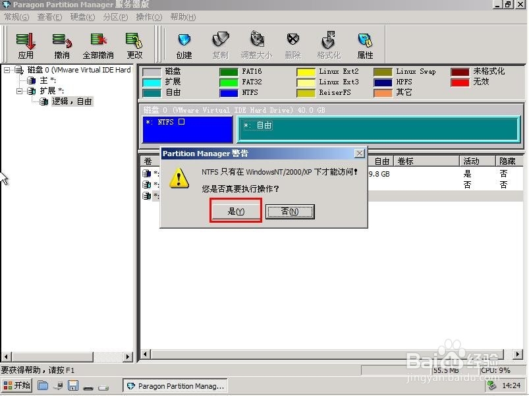529x396 pixels.
Task: Click the 无效 red legend swatch
Action: click(x=460, y=82)
